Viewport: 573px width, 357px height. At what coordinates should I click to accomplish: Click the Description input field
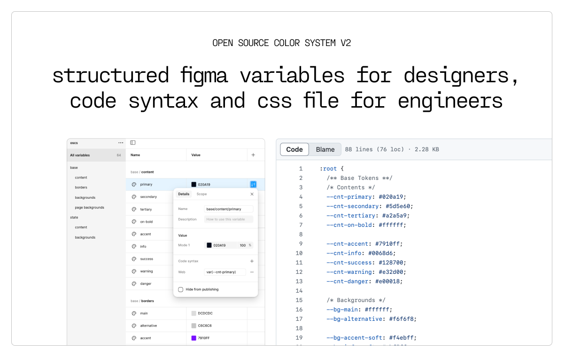[x=229, y=219]
